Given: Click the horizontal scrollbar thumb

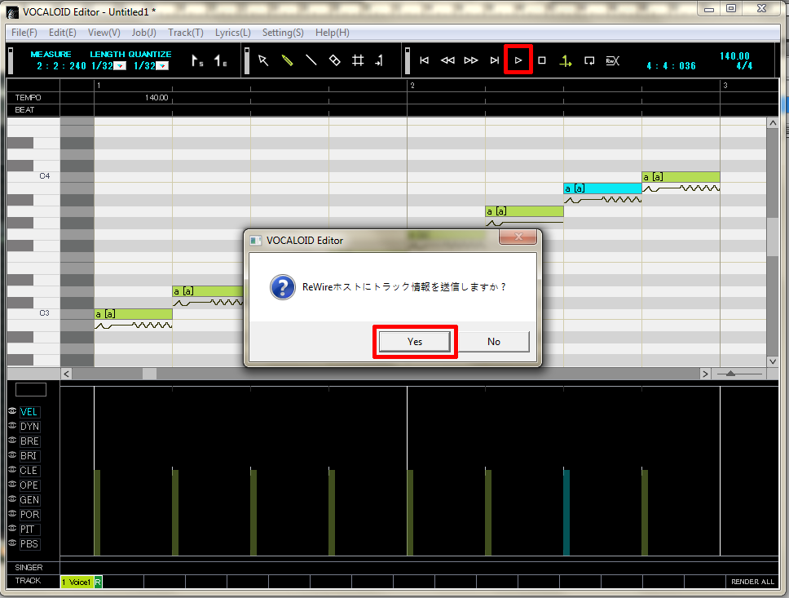Looking at the screenshot, I should pos(149,374).
